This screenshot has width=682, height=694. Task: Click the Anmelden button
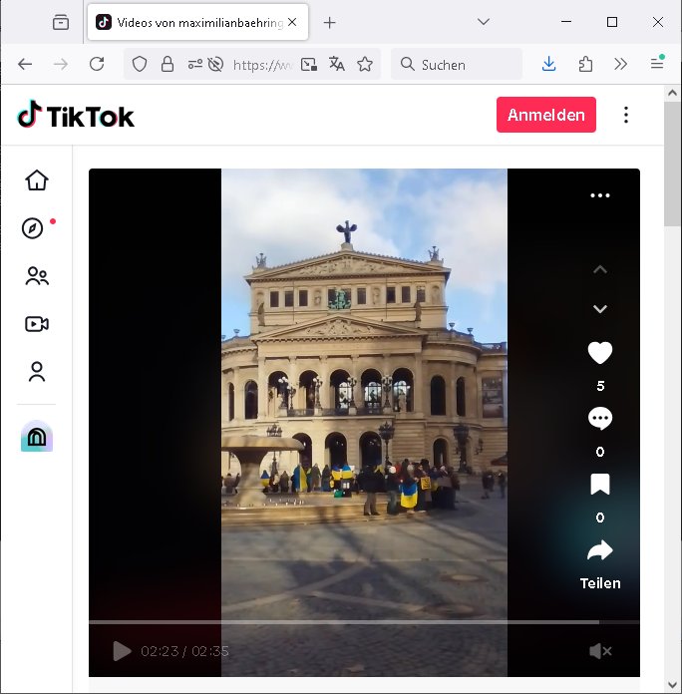546,115
